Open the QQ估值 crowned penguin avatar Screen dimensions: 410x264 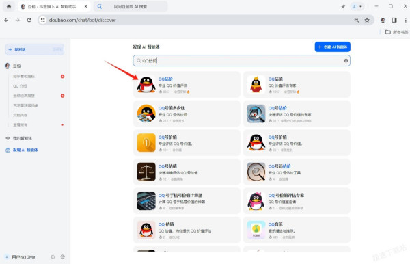(256, 84)
